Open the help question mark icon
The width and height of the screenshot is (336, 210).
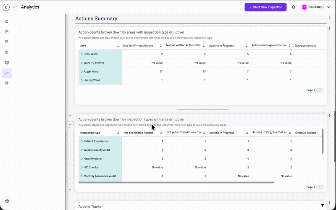click(7, 201)
